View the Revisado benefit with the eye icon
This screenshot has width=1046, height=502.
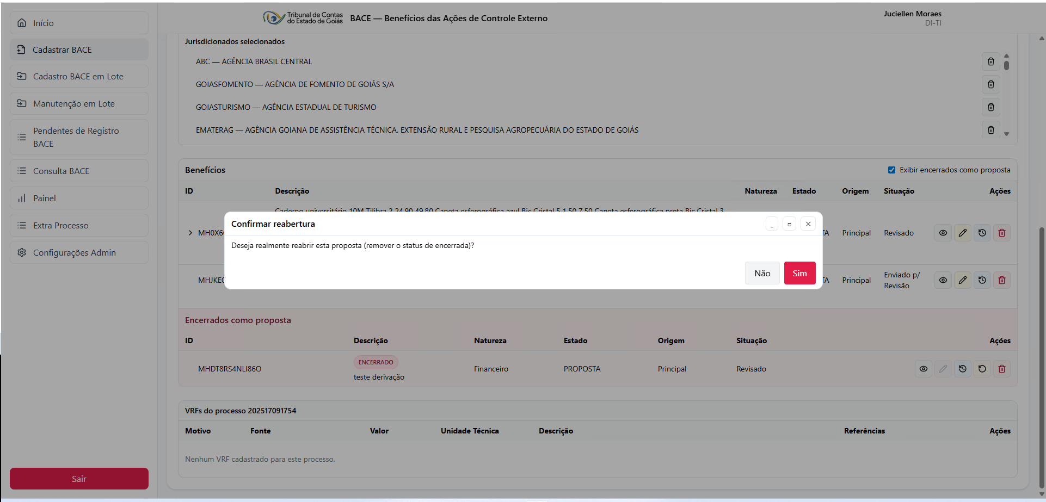click(943, 233)
